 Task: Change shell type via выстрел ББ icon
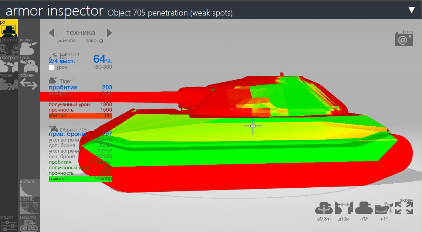point(53,56)
